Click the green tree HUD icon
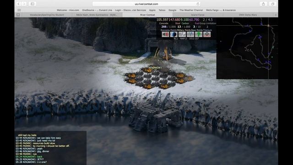This screenshot has width=293, height=165. pyautogui.click(x=198, y=34)
